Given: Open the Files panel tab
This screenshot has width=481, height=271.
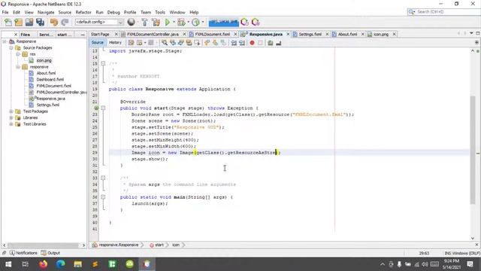Looking at the screenshot, I should 25,35.
